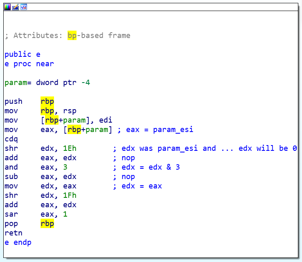The image size is (302, 262).
Task: Select the 'public e' declaration text
Action: 23,54
